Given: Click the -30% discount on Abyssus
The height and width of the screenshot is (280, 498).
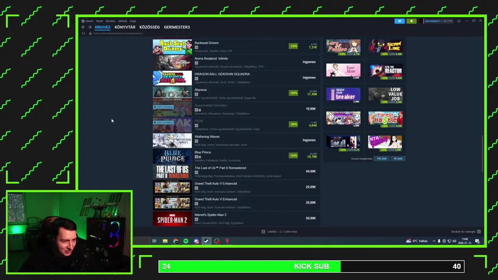Looking at the screenshot, I should 293,93.
